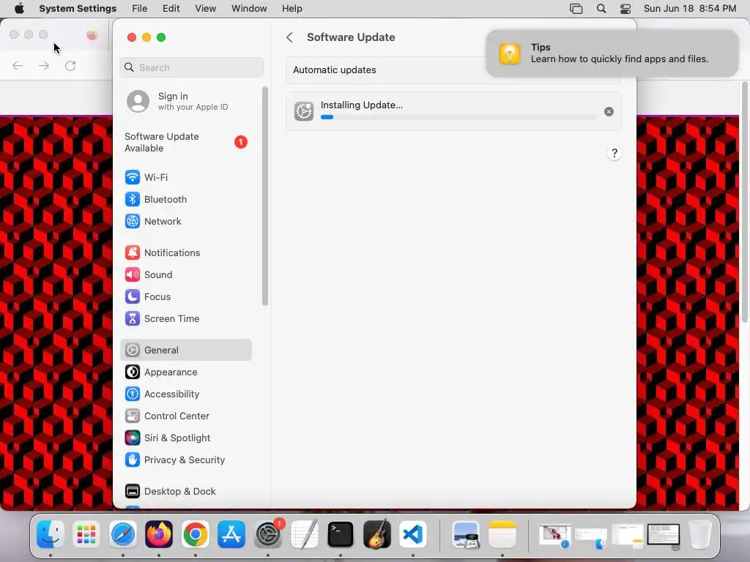The height and width of the screenshot is (562, 750).
Task: Click the Installing Update progress bar
Action: pyautogui.click(x=458, y=117)
